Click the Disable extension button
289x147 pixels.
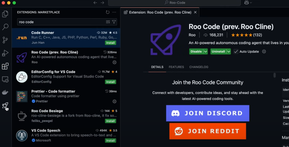tap(196, 51)
